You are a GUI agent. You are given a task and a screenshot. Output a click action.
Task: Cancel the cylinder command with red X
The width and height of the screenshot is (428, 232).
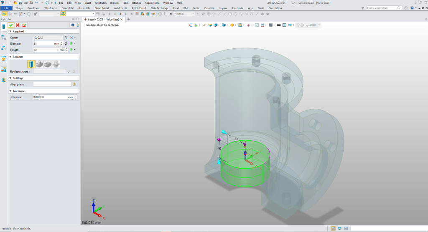(x=18, y=25)
